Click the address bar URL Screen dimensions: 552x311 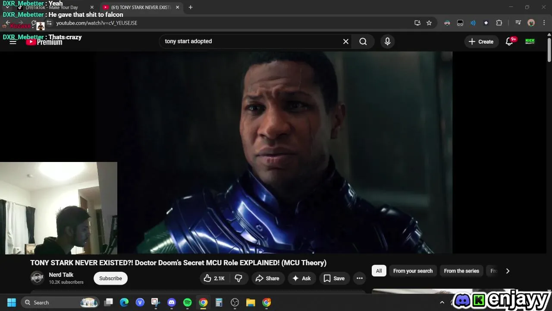(97, 23)
